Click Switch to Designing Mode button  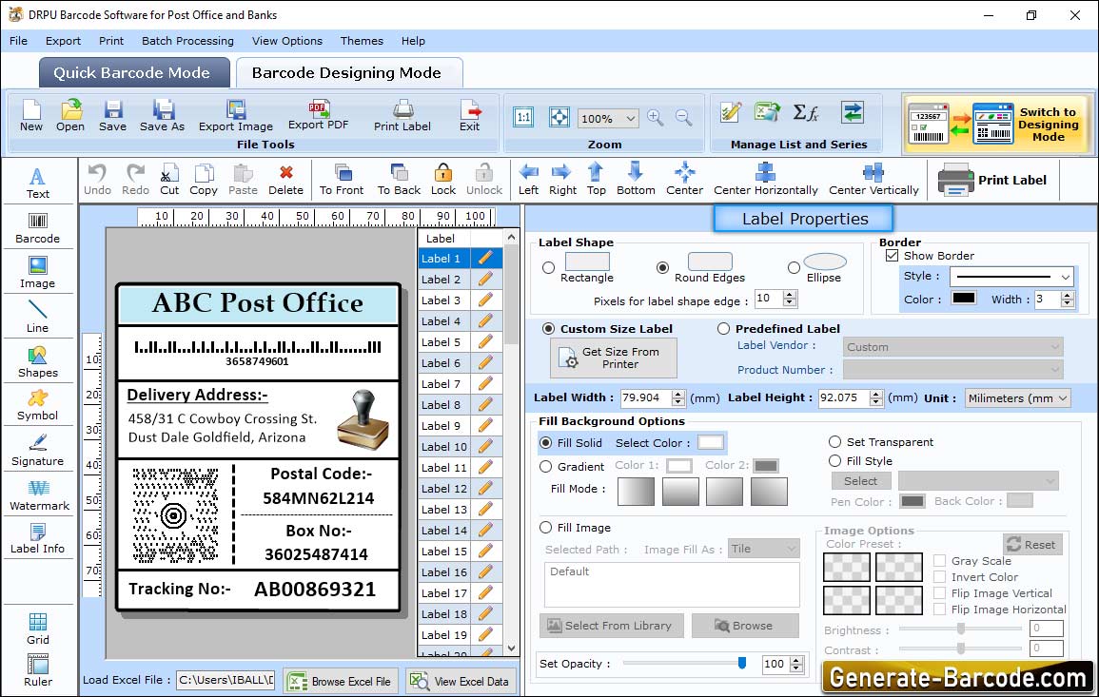click(x=998, y=124)
